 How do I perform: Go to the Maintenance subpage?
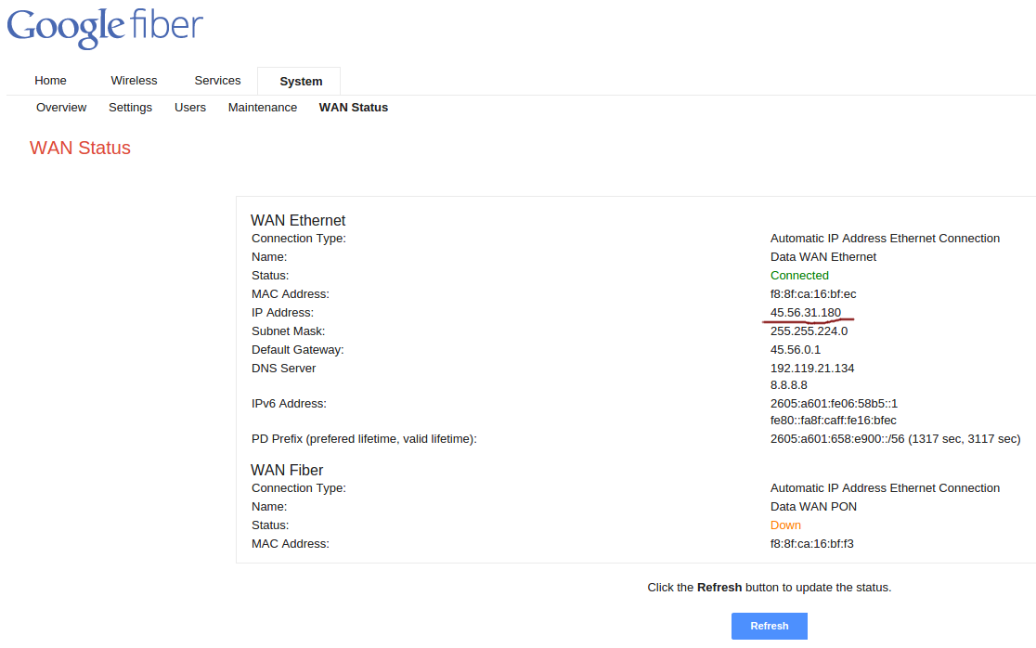point(263,108)
